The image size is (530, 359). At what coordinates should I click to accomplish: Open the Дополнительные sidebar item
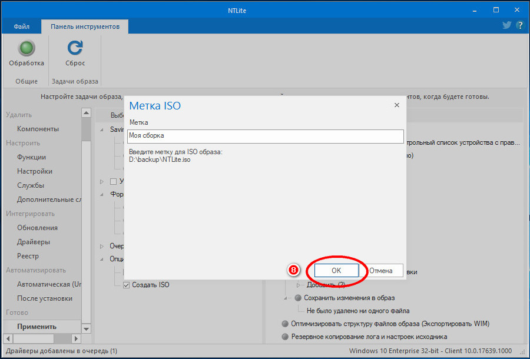tap(49, 200)
